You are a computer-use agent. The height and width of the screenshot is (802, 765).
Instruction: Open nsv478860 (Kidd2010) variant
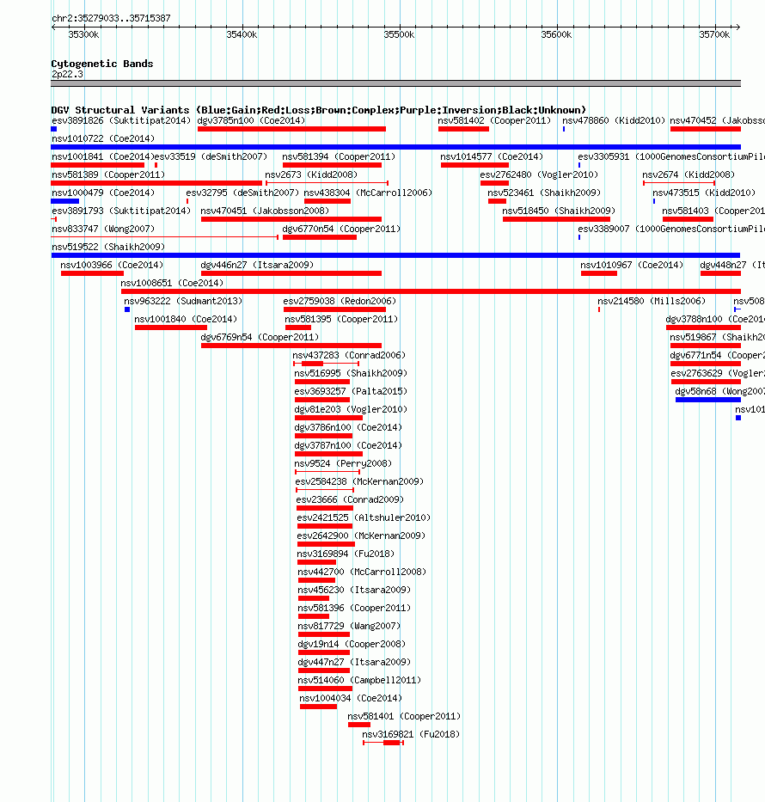pyautogui.click(x=614, y=120)
